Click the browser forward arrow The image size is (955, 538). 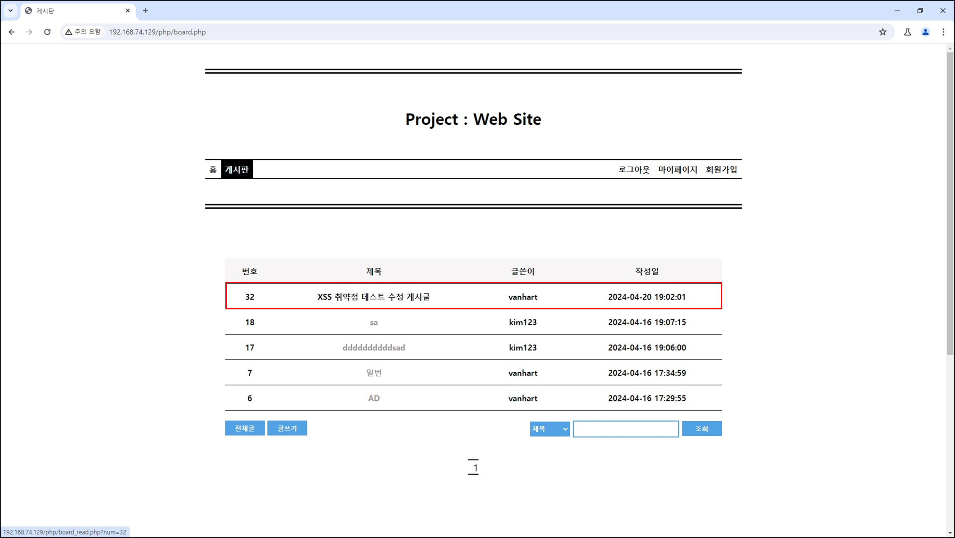[x=29, y=32]
